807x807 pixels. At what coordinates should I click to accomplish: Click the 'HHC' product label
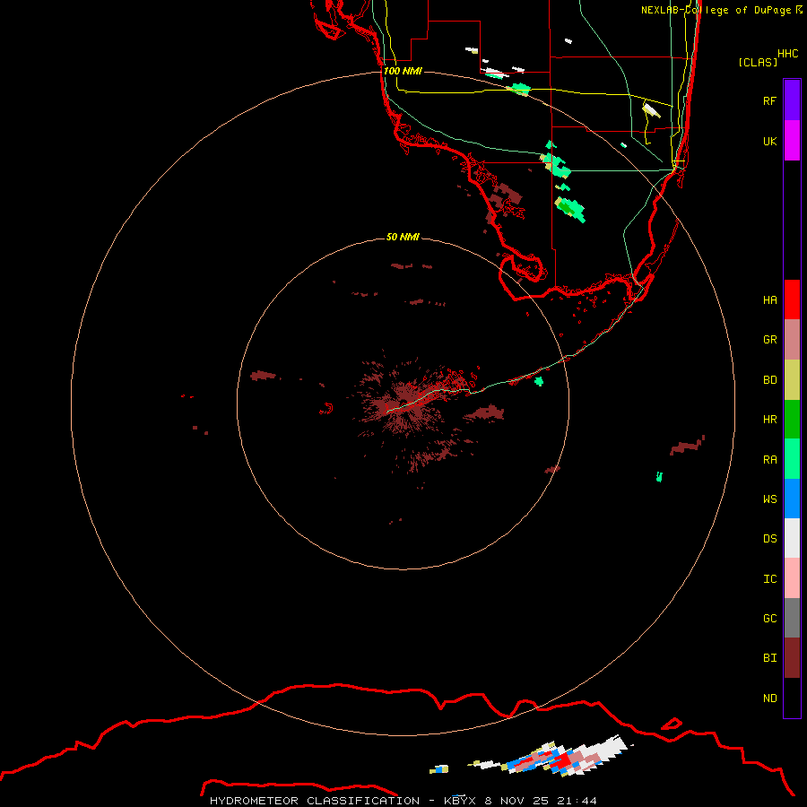click(788, 54)
